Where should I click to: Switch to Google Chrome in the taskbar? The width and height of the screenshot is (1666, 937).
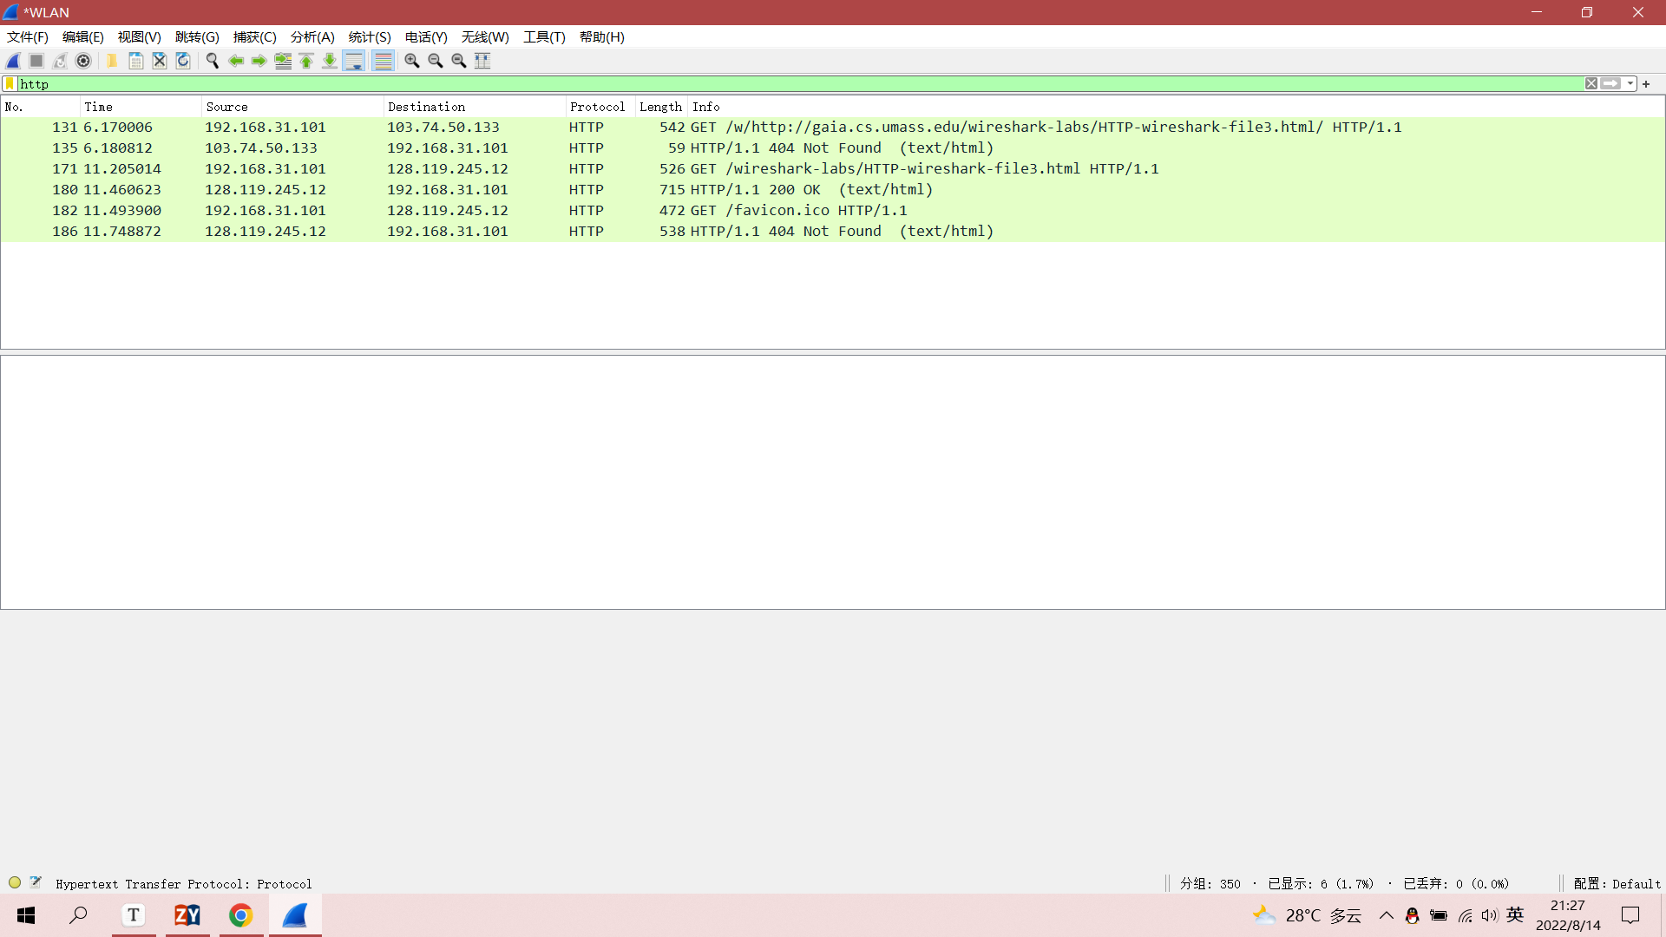tap(240, 915)
